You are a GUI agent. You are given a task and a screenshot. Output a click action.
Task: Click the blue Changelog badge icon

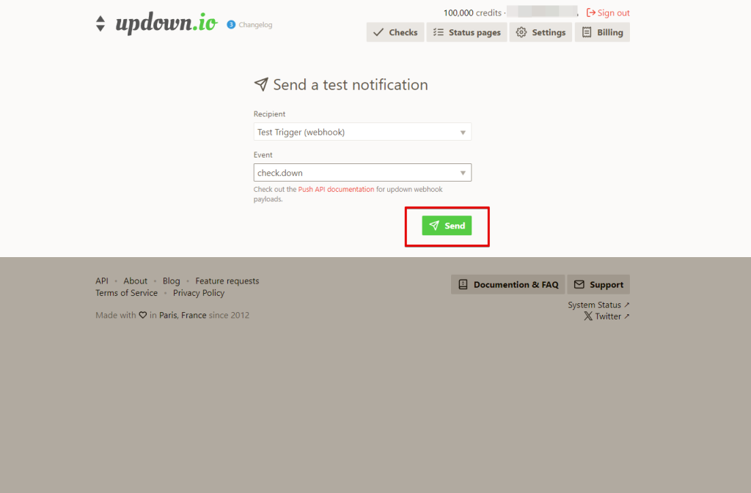[231, 24]
